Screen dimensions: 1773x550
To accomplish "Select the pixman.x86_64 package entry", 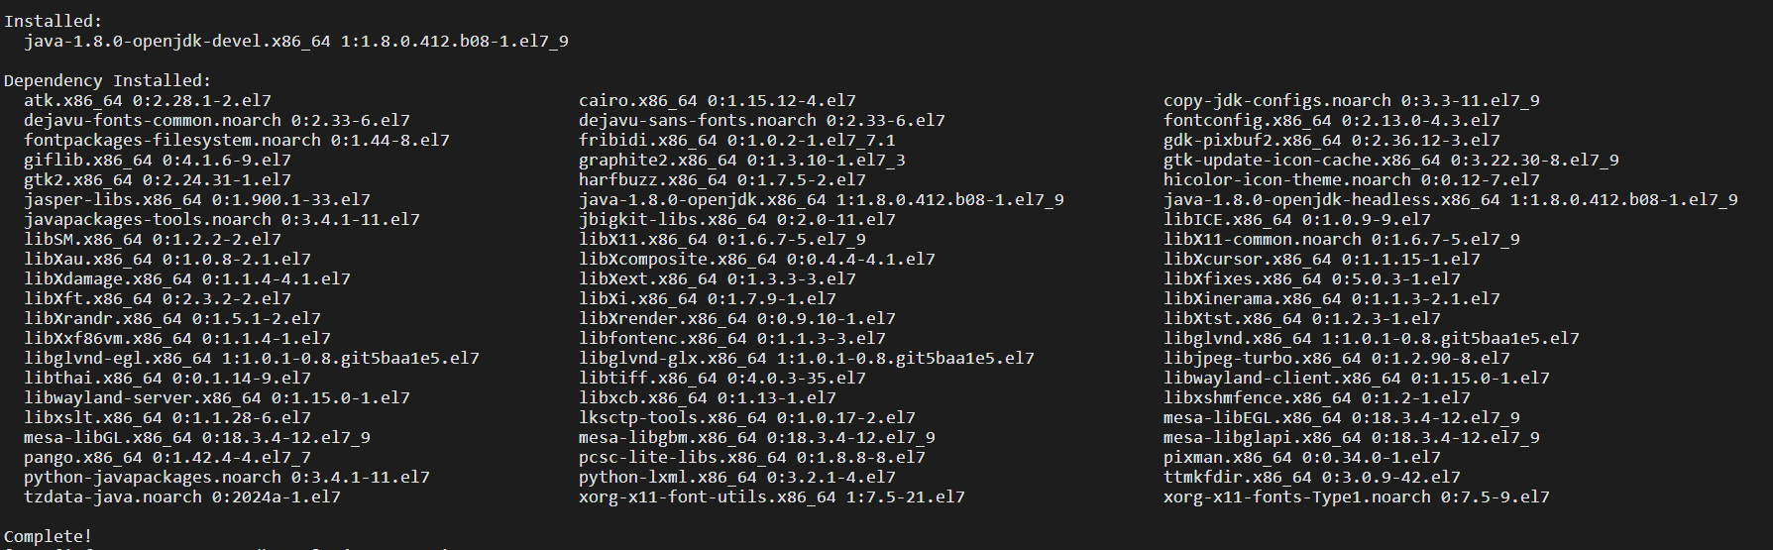I will (1301, 457).
